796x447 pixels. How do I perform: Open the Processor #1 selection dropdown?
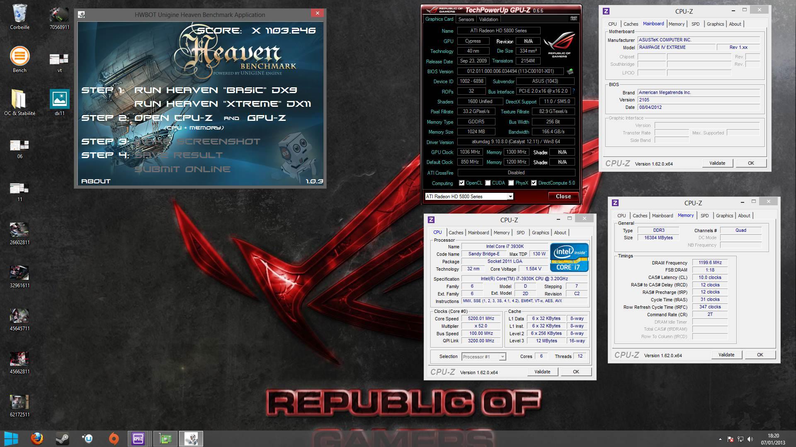coord(483,356)
